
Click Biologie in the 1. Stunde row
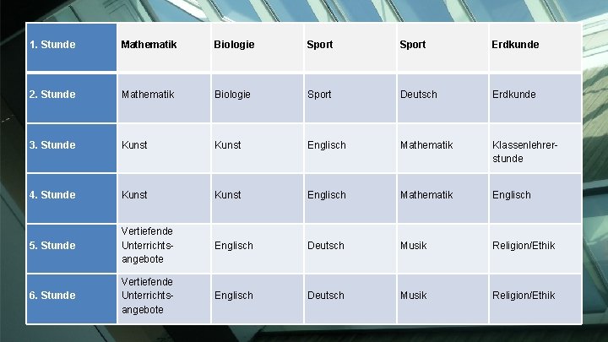point(232,45)
